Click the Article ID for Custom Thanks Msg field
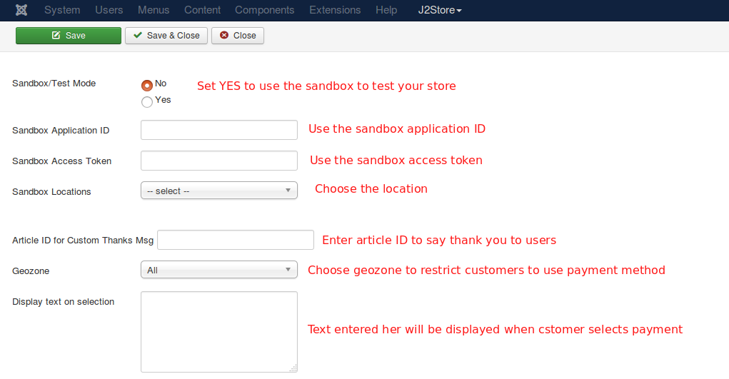The width and height of the screenshot is (729, 379). (x=236, y=240)
